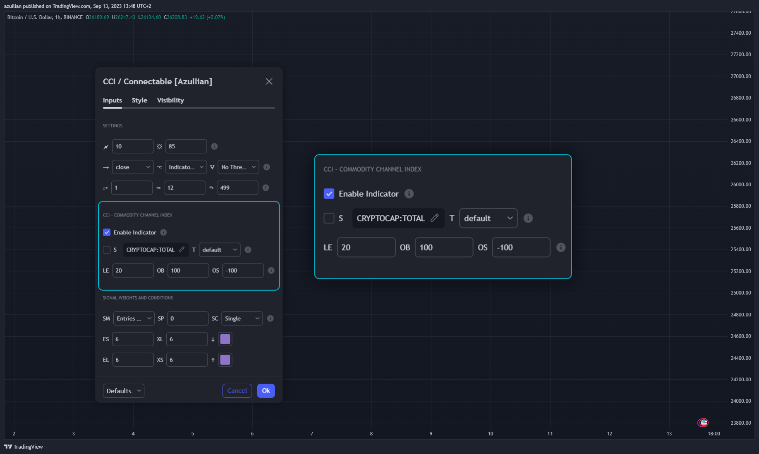Screen dimensions: 759x454
Task: Open the Indicato... dropdown
Action: (186, 167)
